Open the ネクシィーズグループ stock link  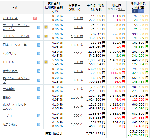point(16,80)
